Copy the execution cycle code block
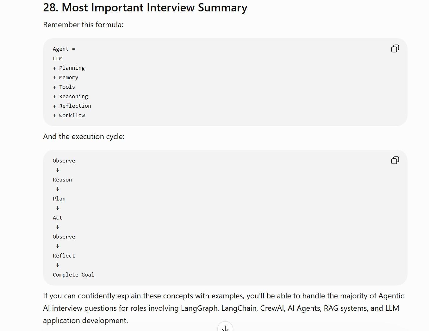Image resolution: width=429 pixels, height=331 pixels. [395, 160]
